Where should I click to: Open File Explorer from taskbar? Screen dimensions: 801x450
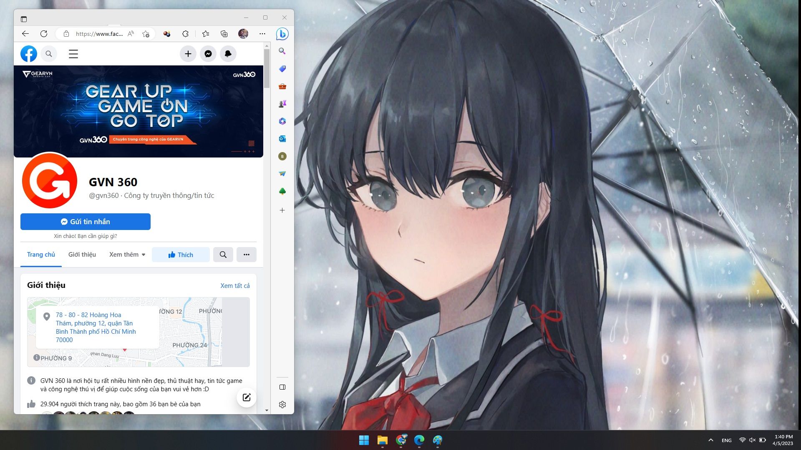[382, 440]
